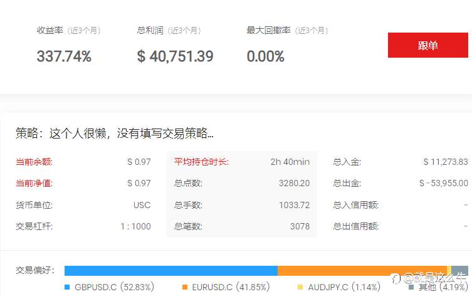This screenshot has height=299, width=472.
Task: Click the 当前净值 label
Action: [34, 184]
